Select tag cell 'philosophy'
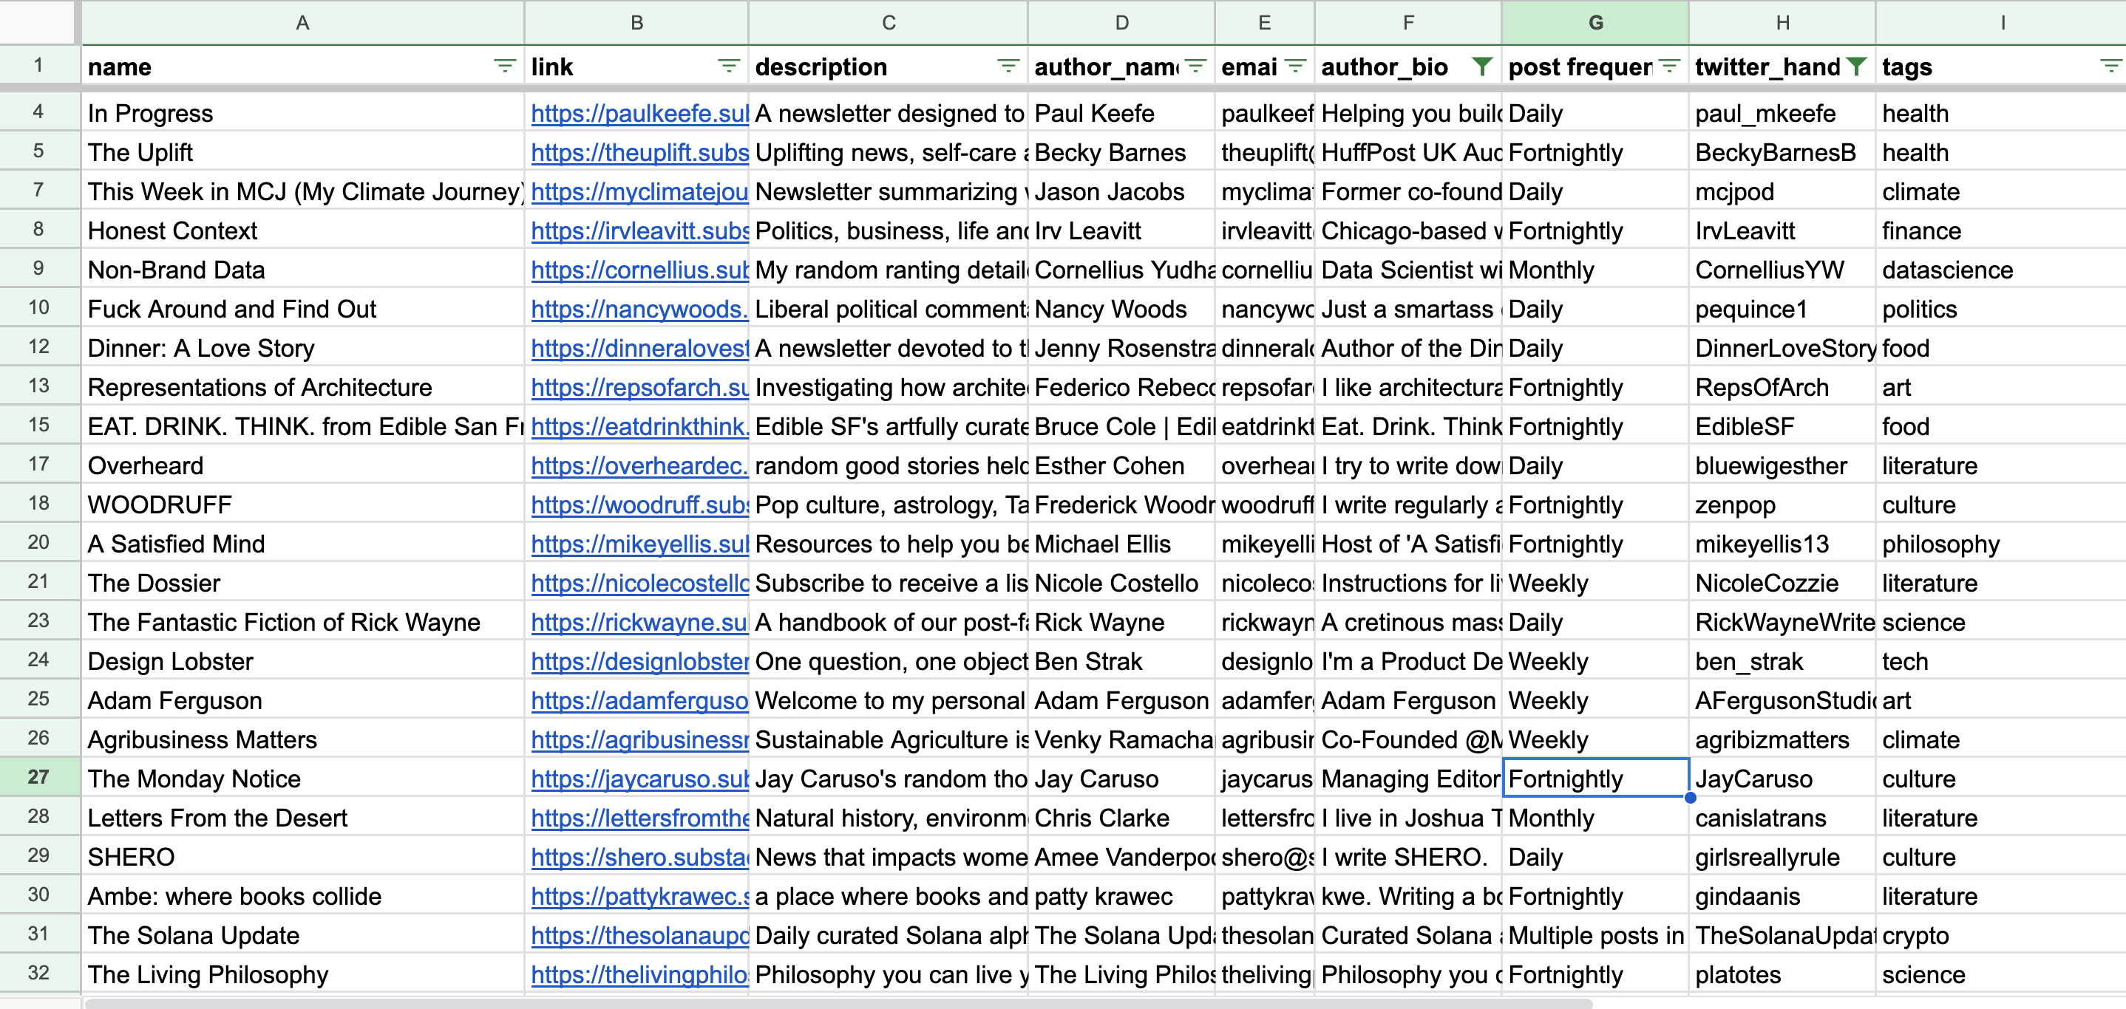The width and height of the screenshot is (2126, 1009). click(2000, 544)
